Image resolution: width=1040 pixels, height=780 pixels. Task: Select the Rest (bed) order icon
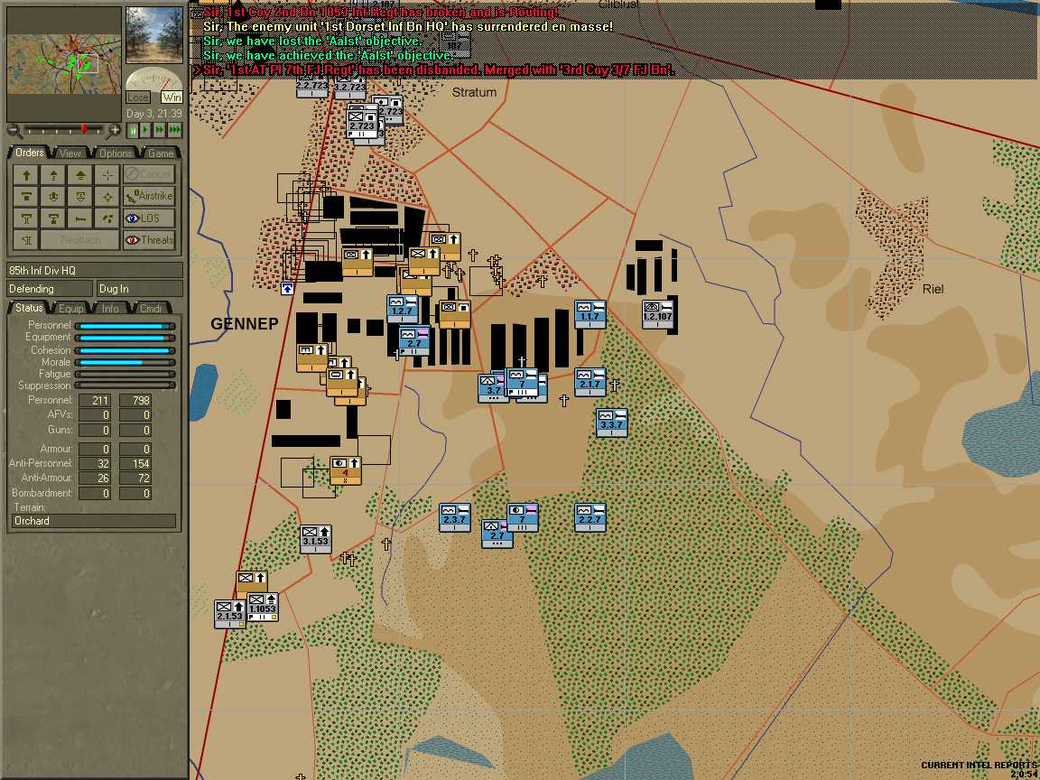(x=80, y=218)
